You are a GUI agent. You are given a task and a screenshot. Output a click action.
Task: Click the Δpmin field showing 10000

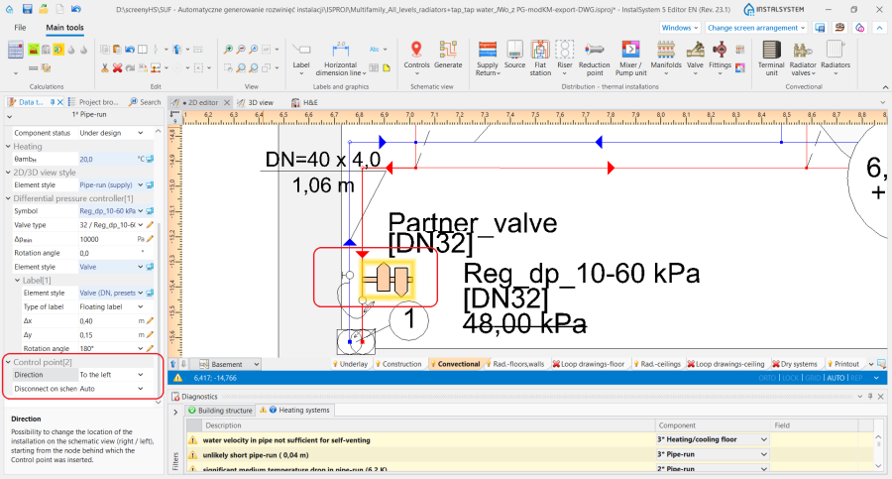(107, 239)
